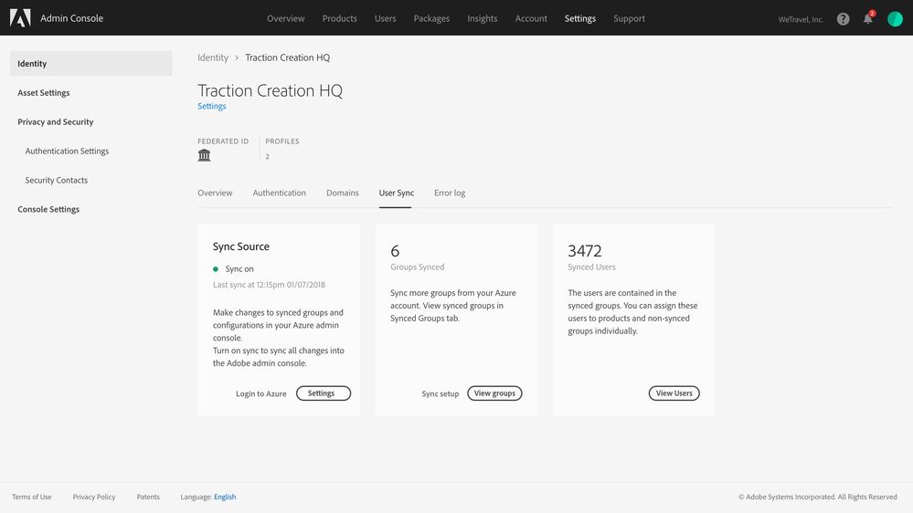Click the View groups button
The image size is (913, 513).
pyautogui.click(x=494, y=393)
